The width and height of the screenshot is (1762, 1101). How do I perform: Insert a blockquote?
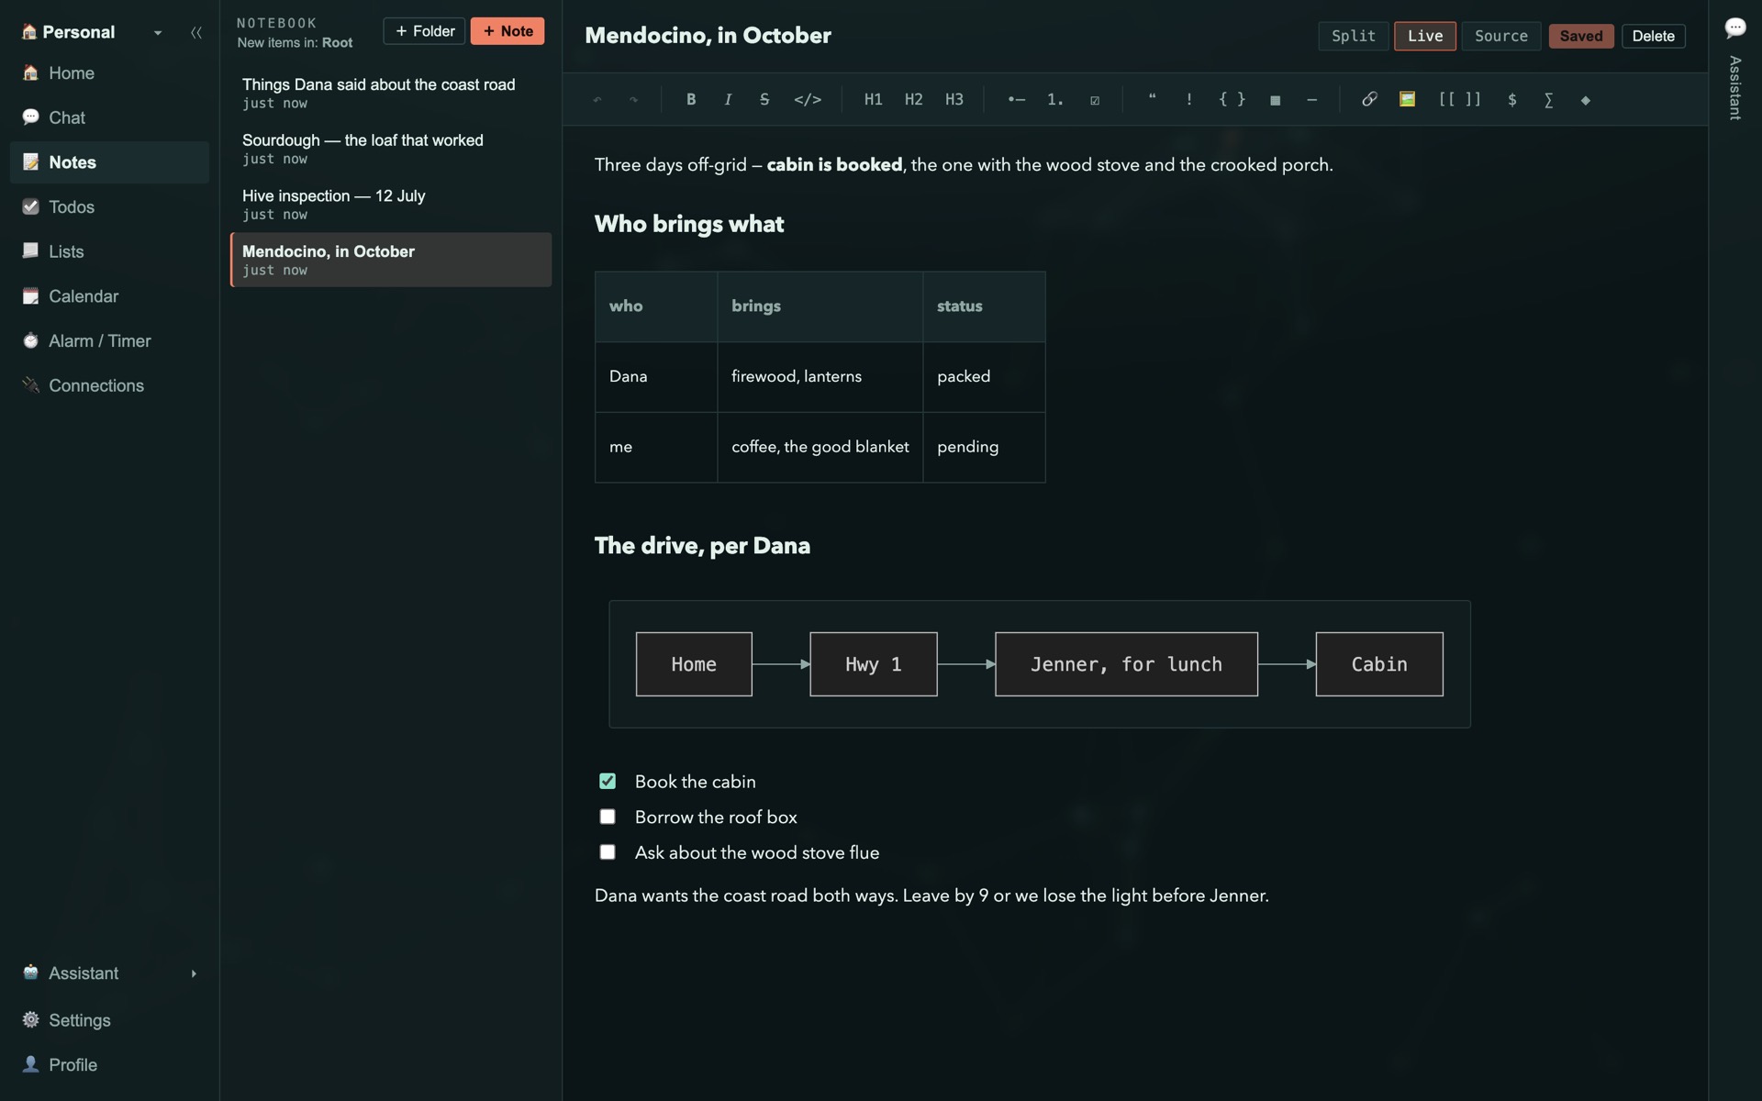[x=1152, y=99]
